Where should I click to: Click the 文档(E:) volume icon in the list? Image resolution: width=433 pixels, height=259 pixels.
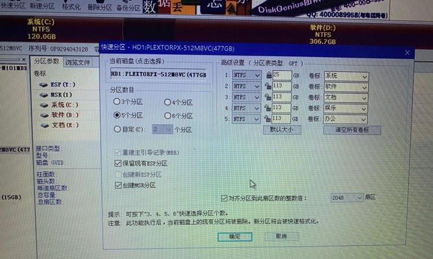coord(45,126)
